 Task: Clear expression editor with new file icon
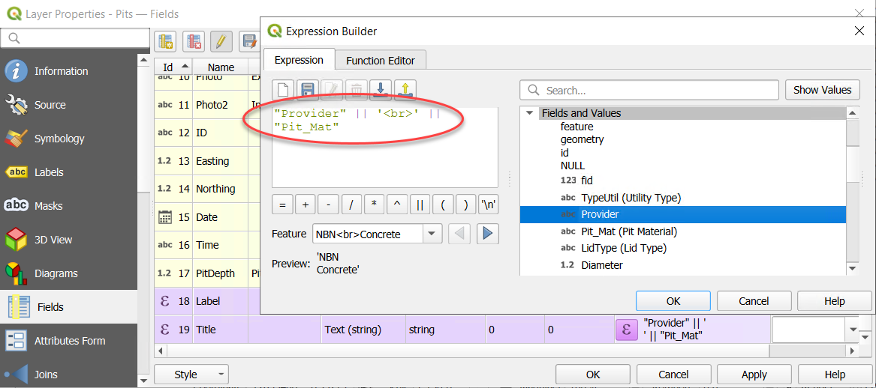(x=283, y=90)
